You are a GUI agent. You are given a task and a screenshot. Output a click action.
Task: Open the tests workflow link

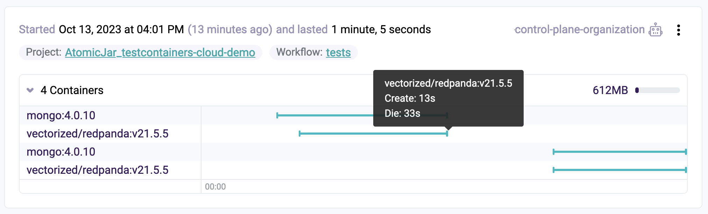[338, 53]
